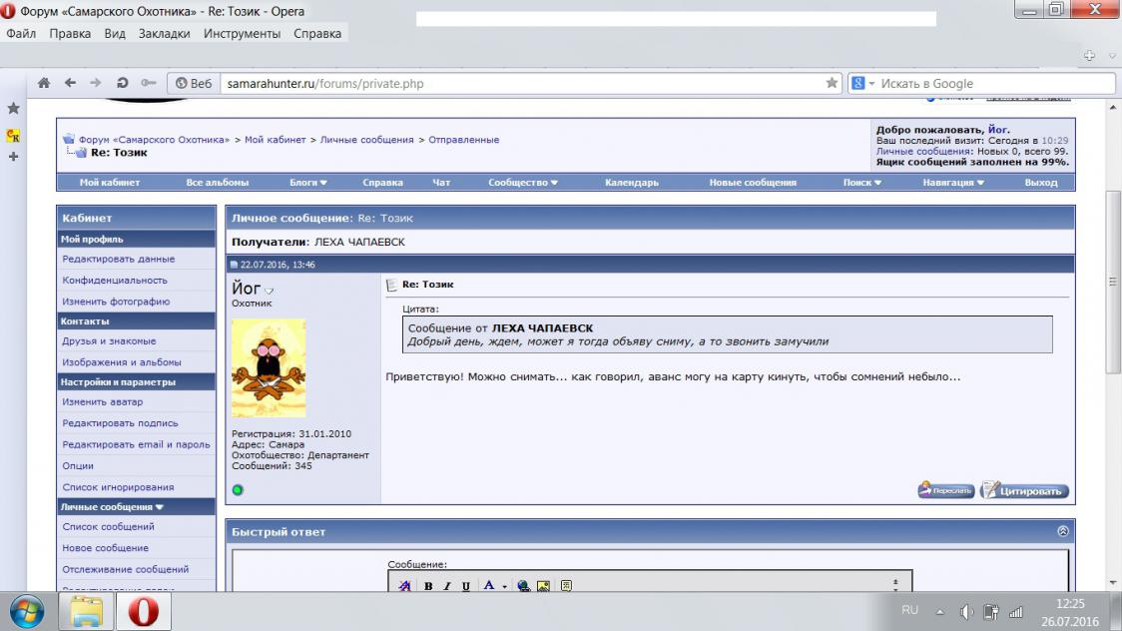Toggle underline formatting in quick reply
The height and width of the screenshot is (631, 1122).
(465, 586)
